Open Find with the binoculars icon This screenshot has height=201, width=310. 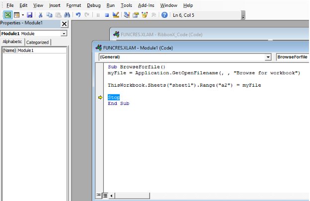pos(67,15)
